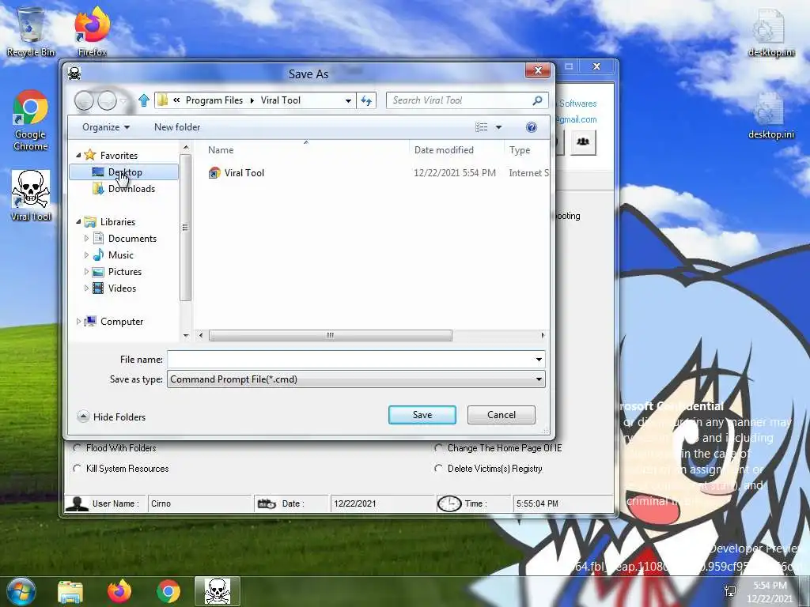The image size is (810, 607).
Task: Click the User Name field showing Cirno
Action: coord(199,503)
